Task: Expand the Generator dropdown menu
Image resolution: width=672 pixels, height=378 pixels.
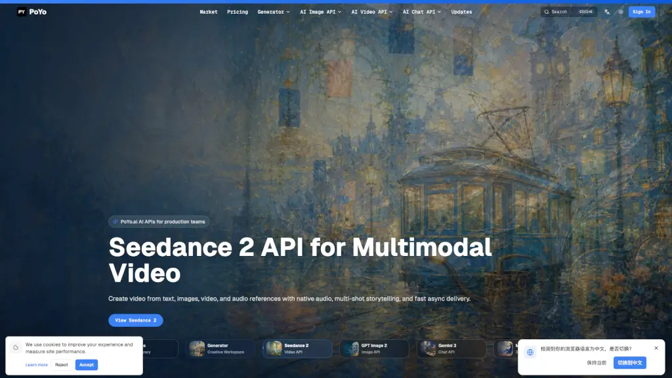Action: pos(274,12)
